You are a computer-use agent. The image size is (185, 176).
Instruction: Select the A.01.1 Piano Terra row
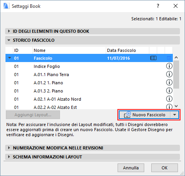pyautogui.click(x=89, y=75)
